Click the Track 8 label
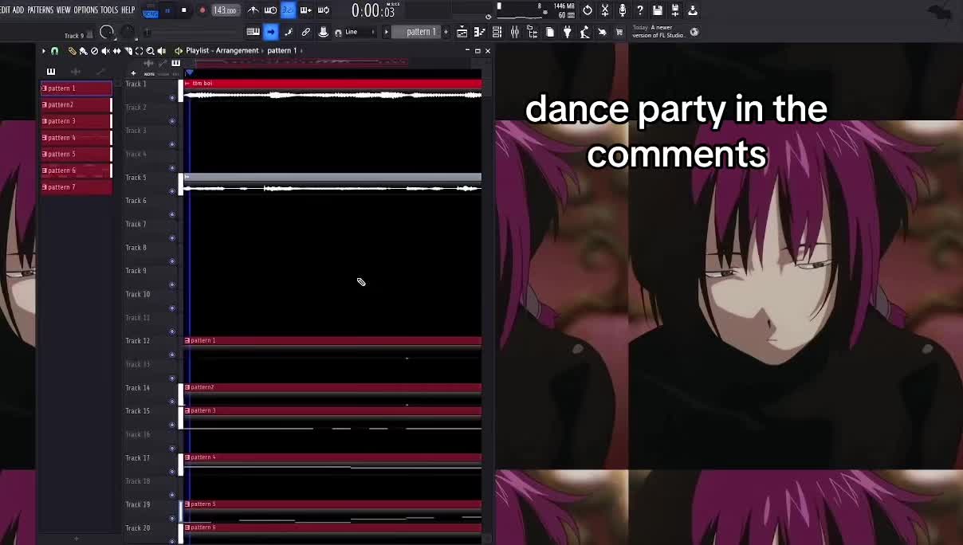 coord(136,248)
